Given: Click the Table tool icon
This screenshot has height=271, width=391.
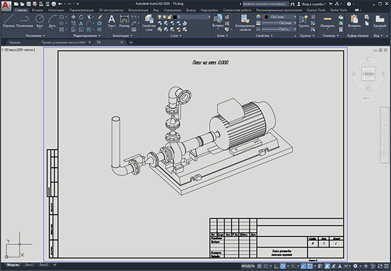Looking at the screenshot, I should tap(134, 29).
